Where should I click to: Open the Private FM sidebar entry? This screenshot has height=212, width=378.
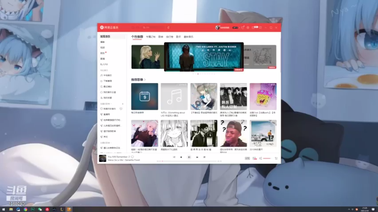pyautogui.click(x=104, y=64)
